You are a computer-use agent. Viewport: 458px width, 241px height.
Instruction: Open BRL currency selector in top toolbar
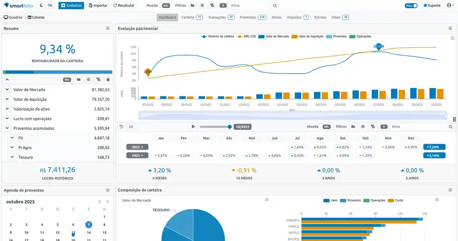pos(166,6)
